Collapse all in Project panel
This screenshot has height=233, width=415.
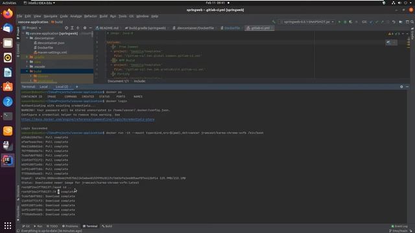(x=78, y=28)
